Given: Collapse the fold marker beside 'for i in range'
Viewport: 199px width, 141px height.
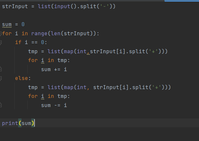Looking at the screenshot, I should (x=1, y=34).
